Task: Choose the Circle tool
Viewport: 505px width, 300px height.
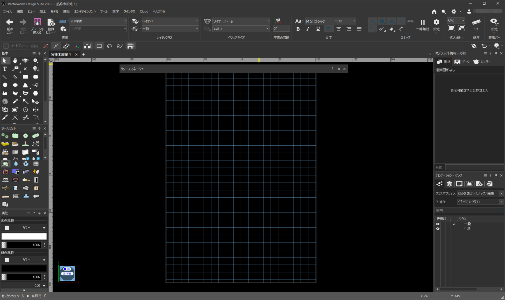Action: coord(5,85)
